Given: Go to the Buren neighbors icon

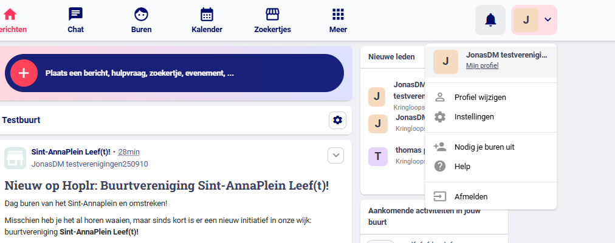Looking at the screenshot, I should (x=141, y=15).
